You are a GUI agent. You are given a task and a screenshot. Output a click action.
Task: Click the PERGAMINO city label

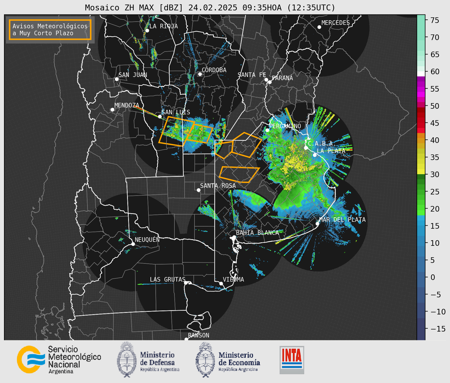click(x=285, y=126)
